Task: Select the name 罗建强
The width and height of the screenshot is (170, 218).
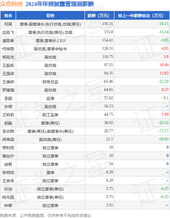Action: tap(8, 90)
